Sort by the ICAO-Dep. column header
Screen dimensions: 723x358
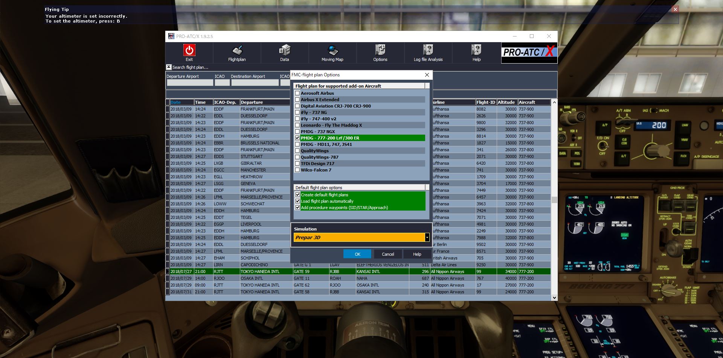point(226,102)
